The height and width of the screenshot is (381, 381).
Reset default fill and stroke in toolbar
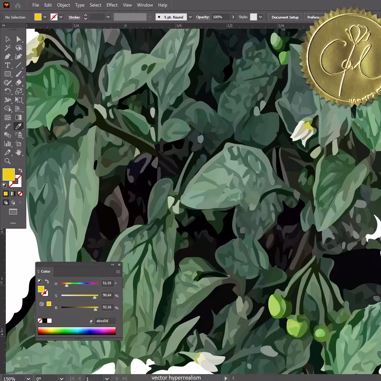[4, 185]
